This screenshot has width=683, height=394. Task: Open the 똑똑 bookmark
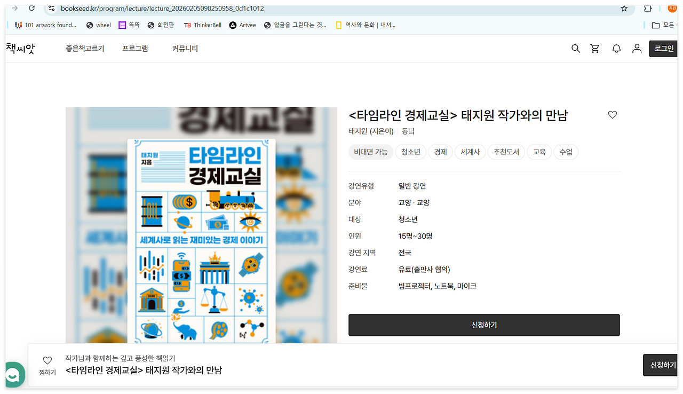click(129, 25)
